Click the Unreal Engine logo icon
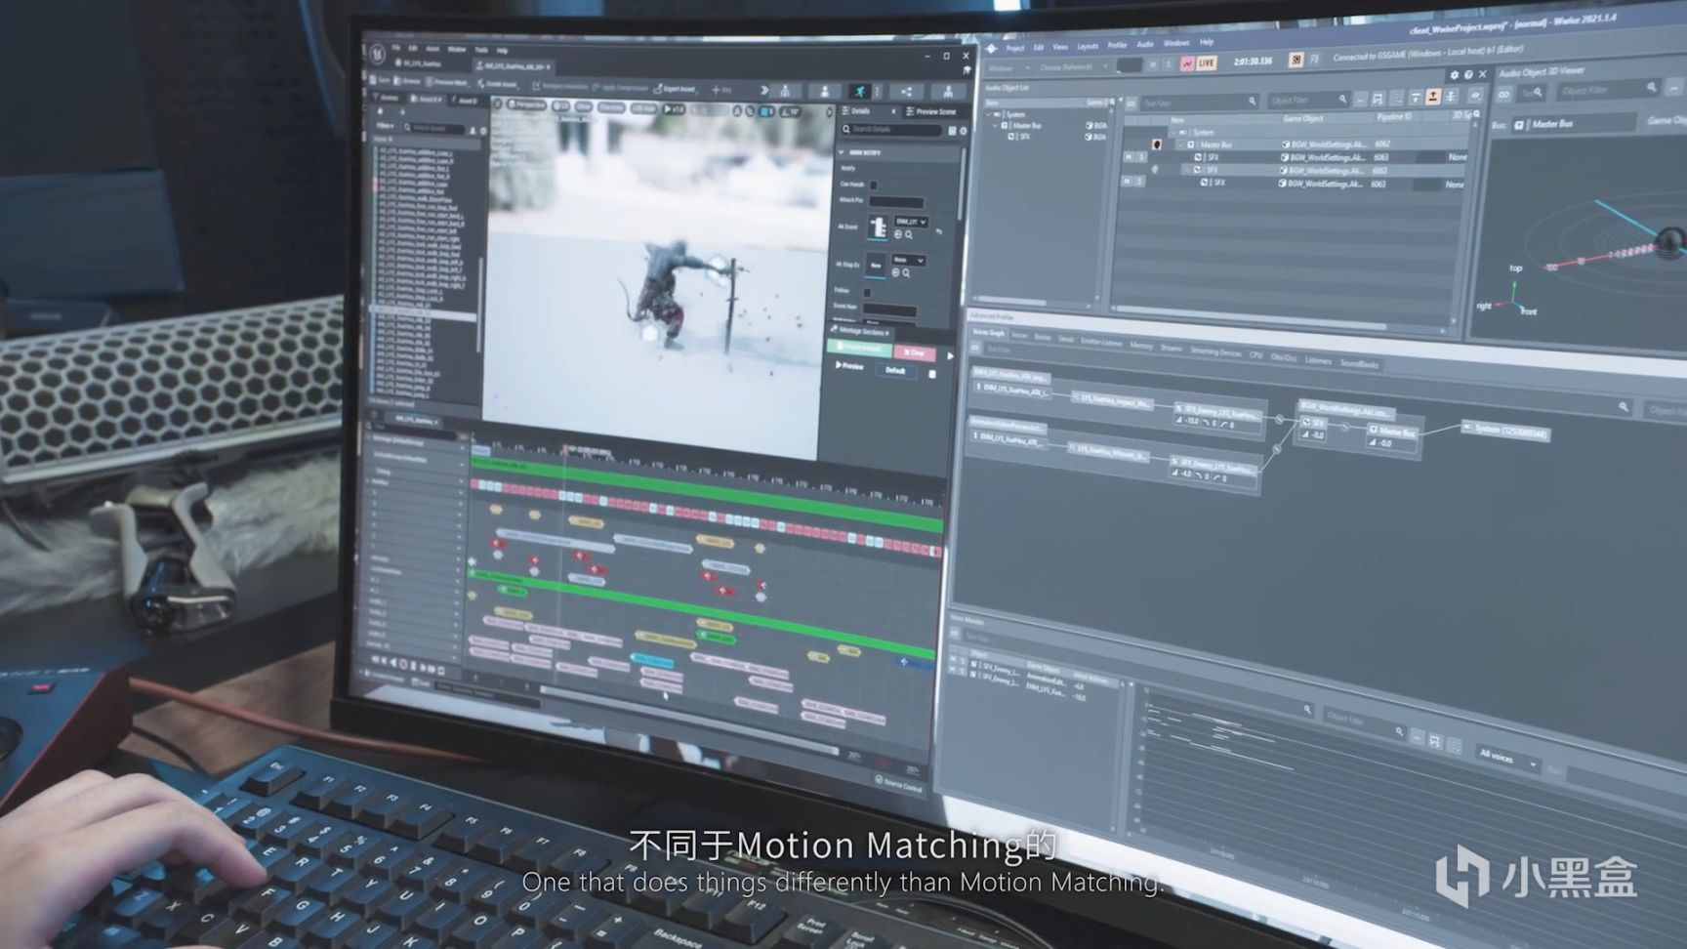1687x949 pixels. coord(377,54)
